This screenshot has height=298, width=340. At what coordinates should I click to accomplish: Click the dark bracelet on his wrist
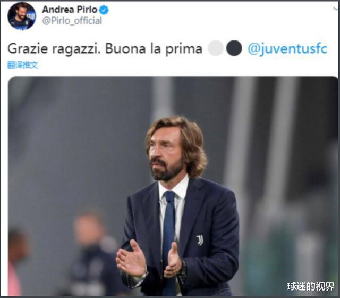pyautogui.click(x=184, y=270)
